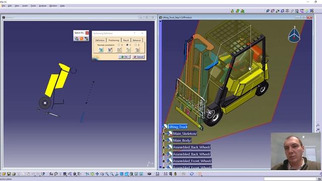This screenshot has height=181, width=322.
Task: Click the Zoom Out magnifier icon
Action: tap(112, 174)
